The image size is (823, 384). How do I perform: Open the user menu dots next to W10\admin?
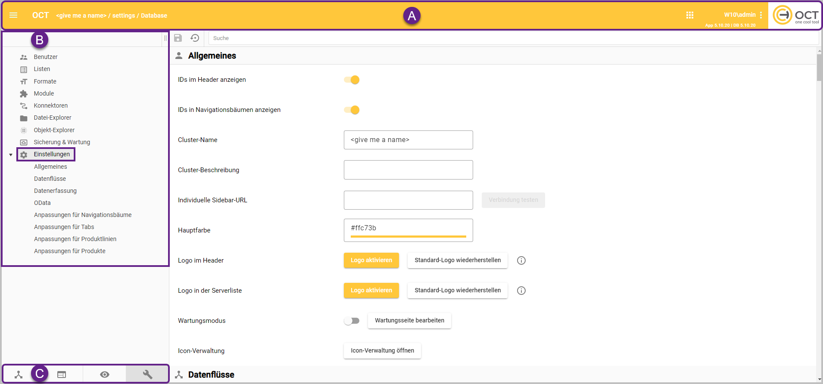pyautogui.click(x=761, y=15)
